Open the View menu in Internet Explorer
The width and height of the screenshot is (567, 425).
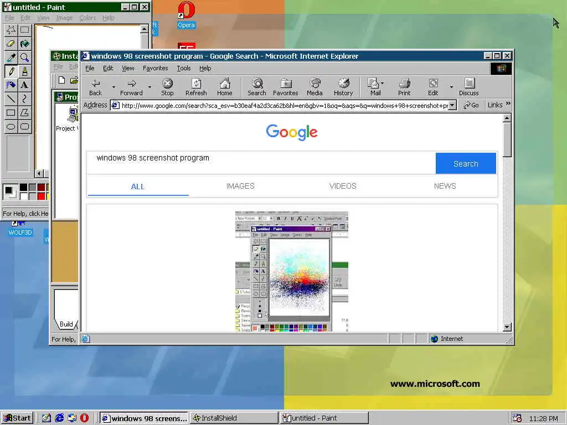pos(128,68)
